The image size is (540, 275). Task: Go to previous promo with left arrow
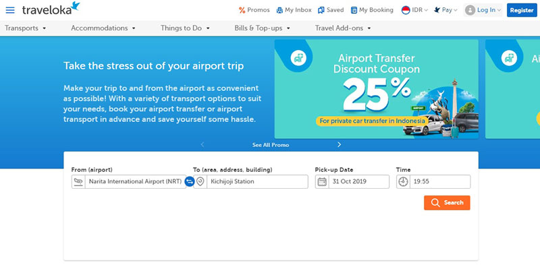coord(202,145)
